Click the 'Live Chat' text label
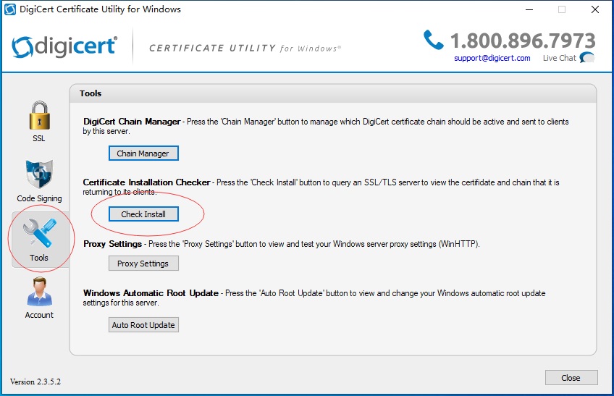 pyautogui.click(x=560, y=58)
